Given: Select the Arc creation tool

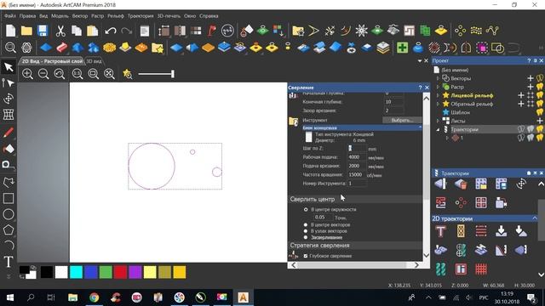Looking at the screenshot, I should click(x=9, y=246).
